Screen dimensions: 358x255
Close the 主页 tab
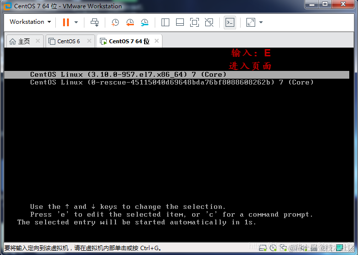(x=38, y=41)
